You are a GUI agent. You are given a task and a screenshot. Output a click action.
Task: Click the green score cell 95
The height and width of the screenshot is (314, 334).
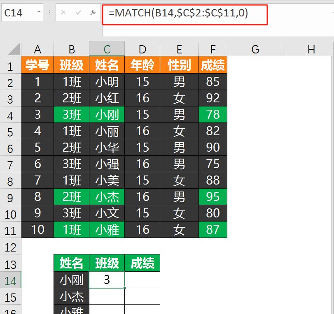pyautogui.click(x=213, y=197)
